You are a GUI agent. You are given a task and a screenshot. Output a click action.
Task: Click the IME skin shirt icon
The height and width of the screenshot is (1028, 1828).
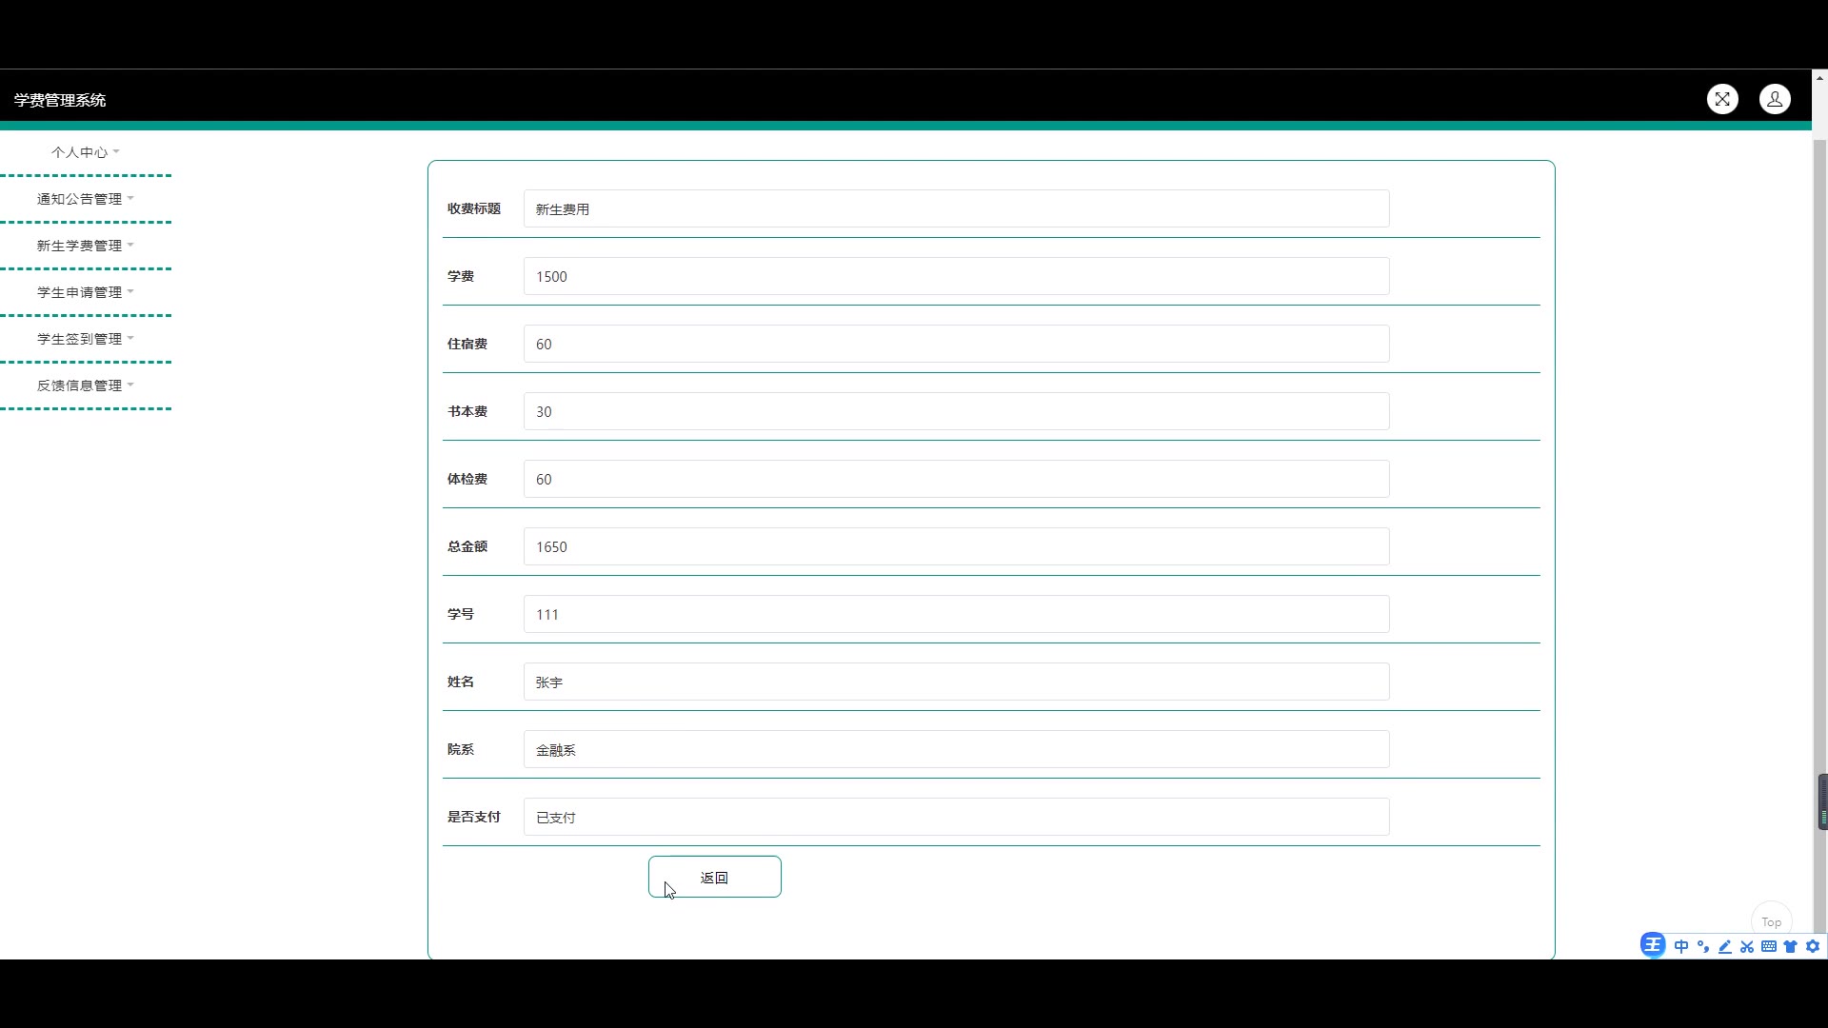coord(1791,946)
